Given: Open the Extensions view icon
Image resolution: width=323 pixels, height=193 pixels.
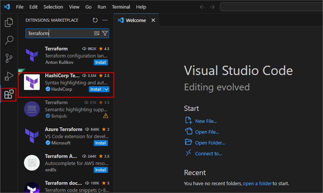Looking at the screenshot, I should (x=9, y=94).
